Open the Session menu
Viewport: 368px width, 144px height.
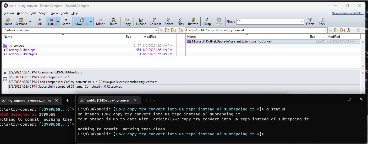coord(9,13)
